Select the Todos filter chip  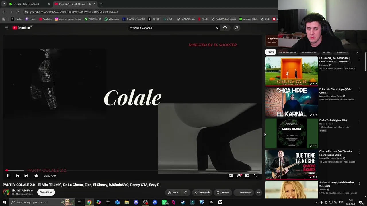pos(270,52)
